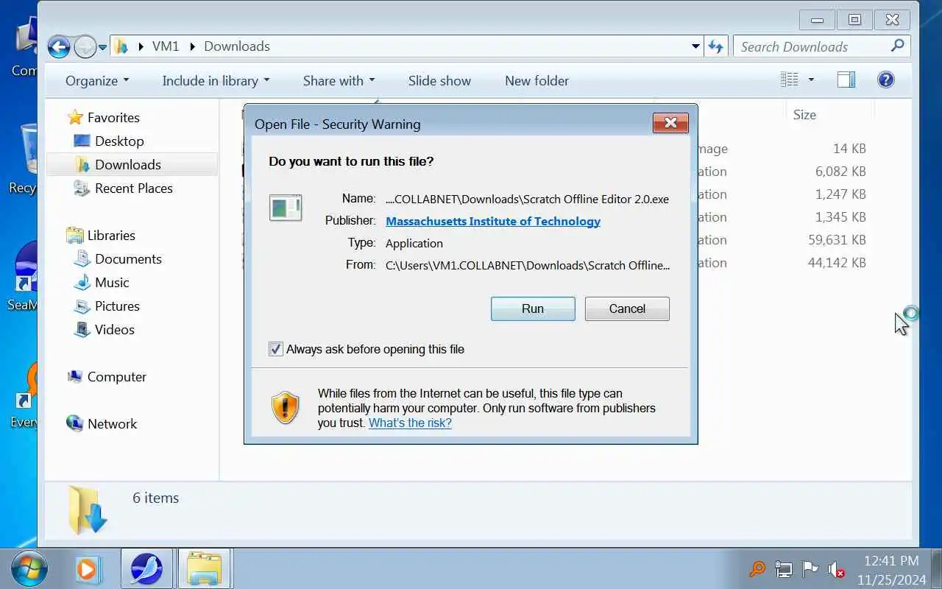Viewport: 942px width, 589px height.
Task: Open Massachusetts Institute of Technology publisher link
Action: (x=493, y=221)
